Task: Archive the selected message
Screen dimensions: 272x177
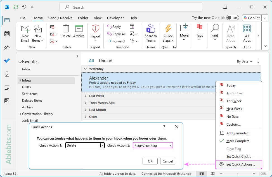Action: click(x=79, y=31)
